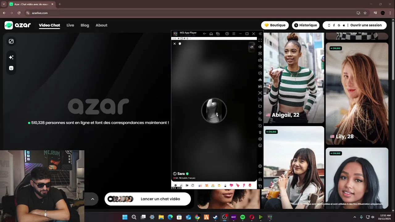The height and width of the screenshot is (222, 395).
Task: Switch camera with rotate arrows icon
Action: tap(193, 185)
